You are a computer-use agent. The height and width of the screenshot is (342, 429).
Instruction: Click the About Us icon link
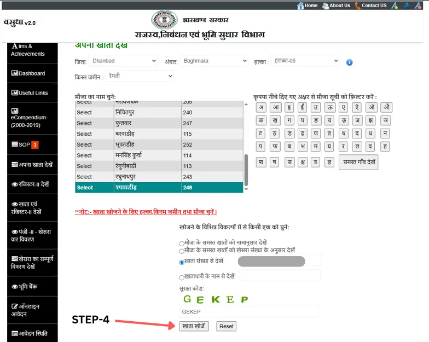326,5
